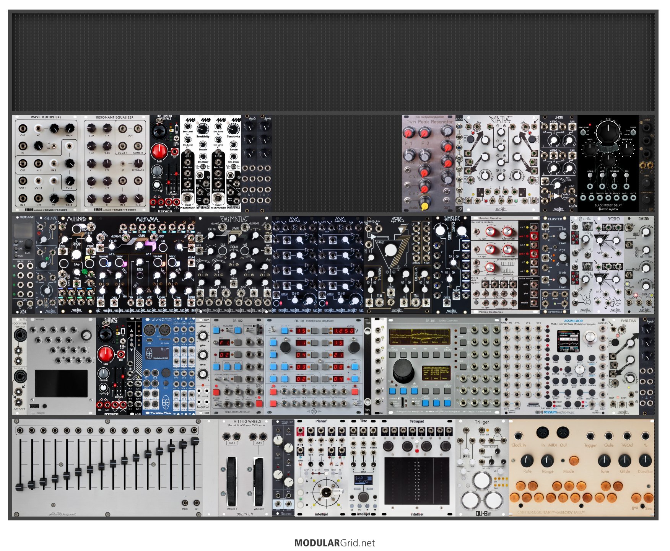Screen dimensions: 670x551
Task: Click the offset knob on the CVP module
Action: [x=203, y=336]
